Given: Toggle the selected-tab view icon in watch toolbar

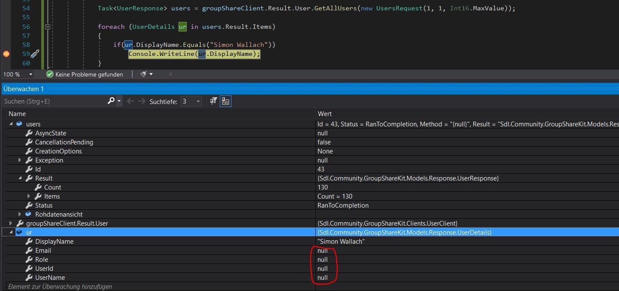Looking at the screenshot, I should click(x=225, y=101).
